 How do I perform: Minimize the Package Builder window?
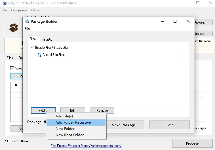click(162, 21)
